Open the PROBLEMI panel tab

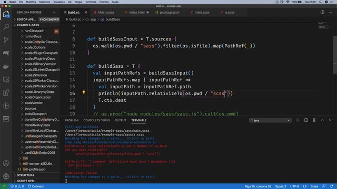[72, 120]
